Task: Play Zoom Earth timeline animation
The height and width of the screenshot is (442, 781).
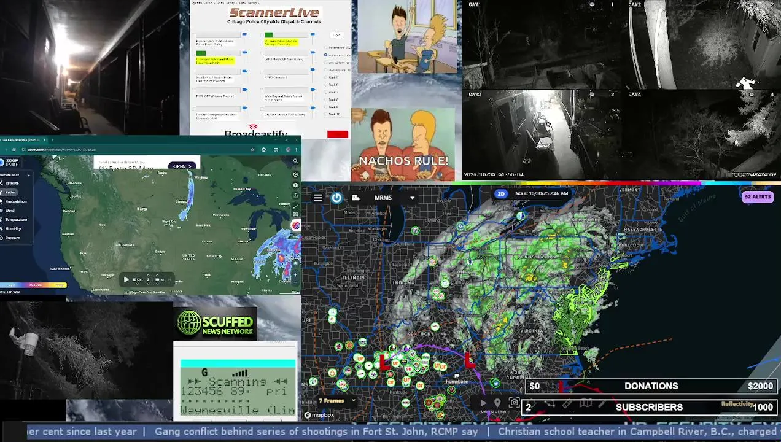Action: (126, 279)
